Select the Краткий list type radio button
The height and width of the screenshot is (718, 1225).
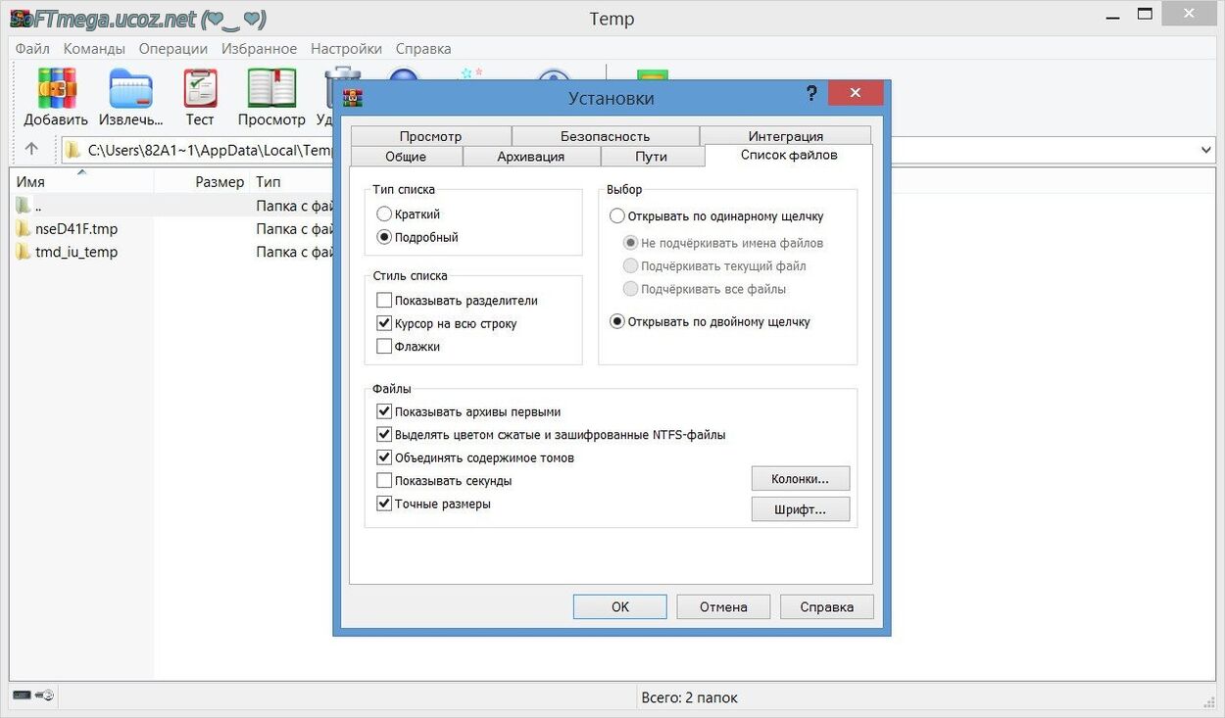[384, 215]
